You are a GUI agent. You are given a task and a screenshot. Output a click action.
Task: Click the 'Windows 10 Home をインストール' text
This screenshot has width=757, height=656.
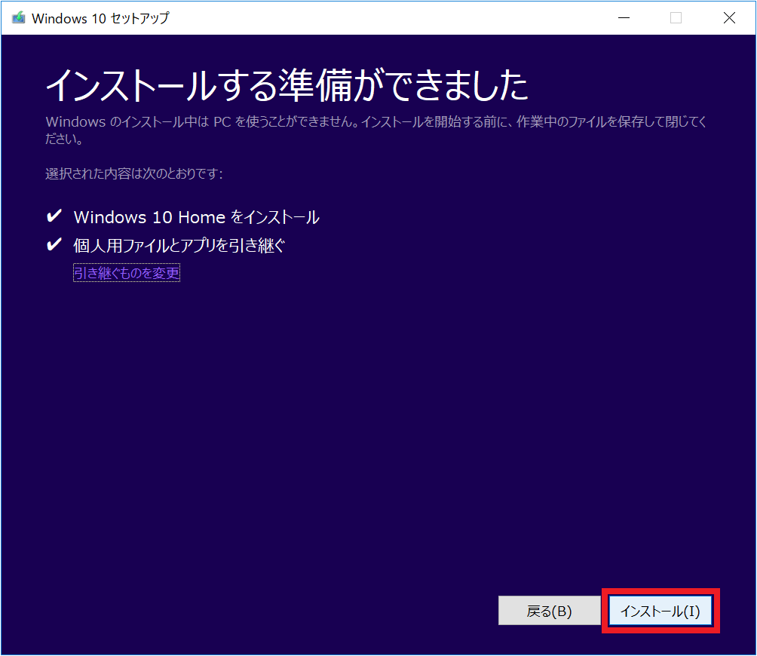[x=196, y=217]
